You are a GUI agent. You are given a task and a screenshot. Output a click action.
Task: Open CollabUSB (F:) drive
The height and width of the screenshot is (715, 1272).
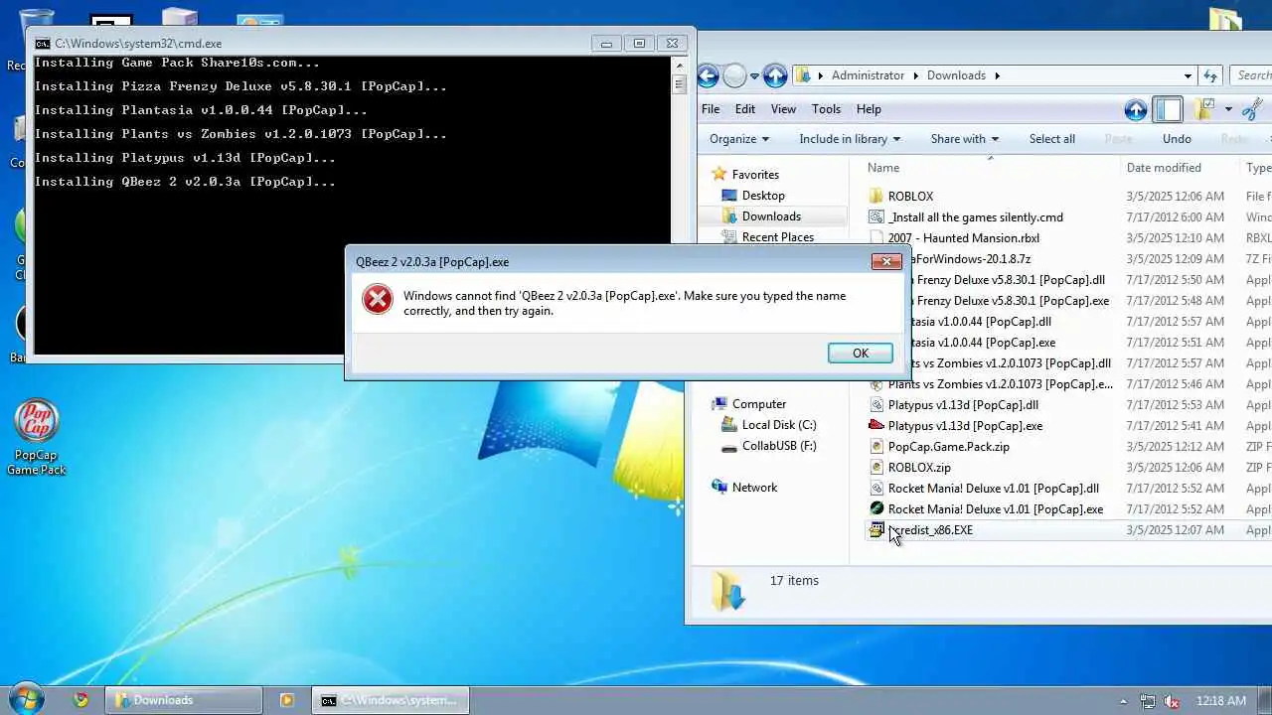point(779,446)
